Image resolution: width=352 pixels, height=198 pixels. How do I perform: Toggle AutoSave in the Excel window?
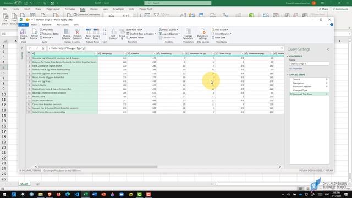(x=18, y=3)
